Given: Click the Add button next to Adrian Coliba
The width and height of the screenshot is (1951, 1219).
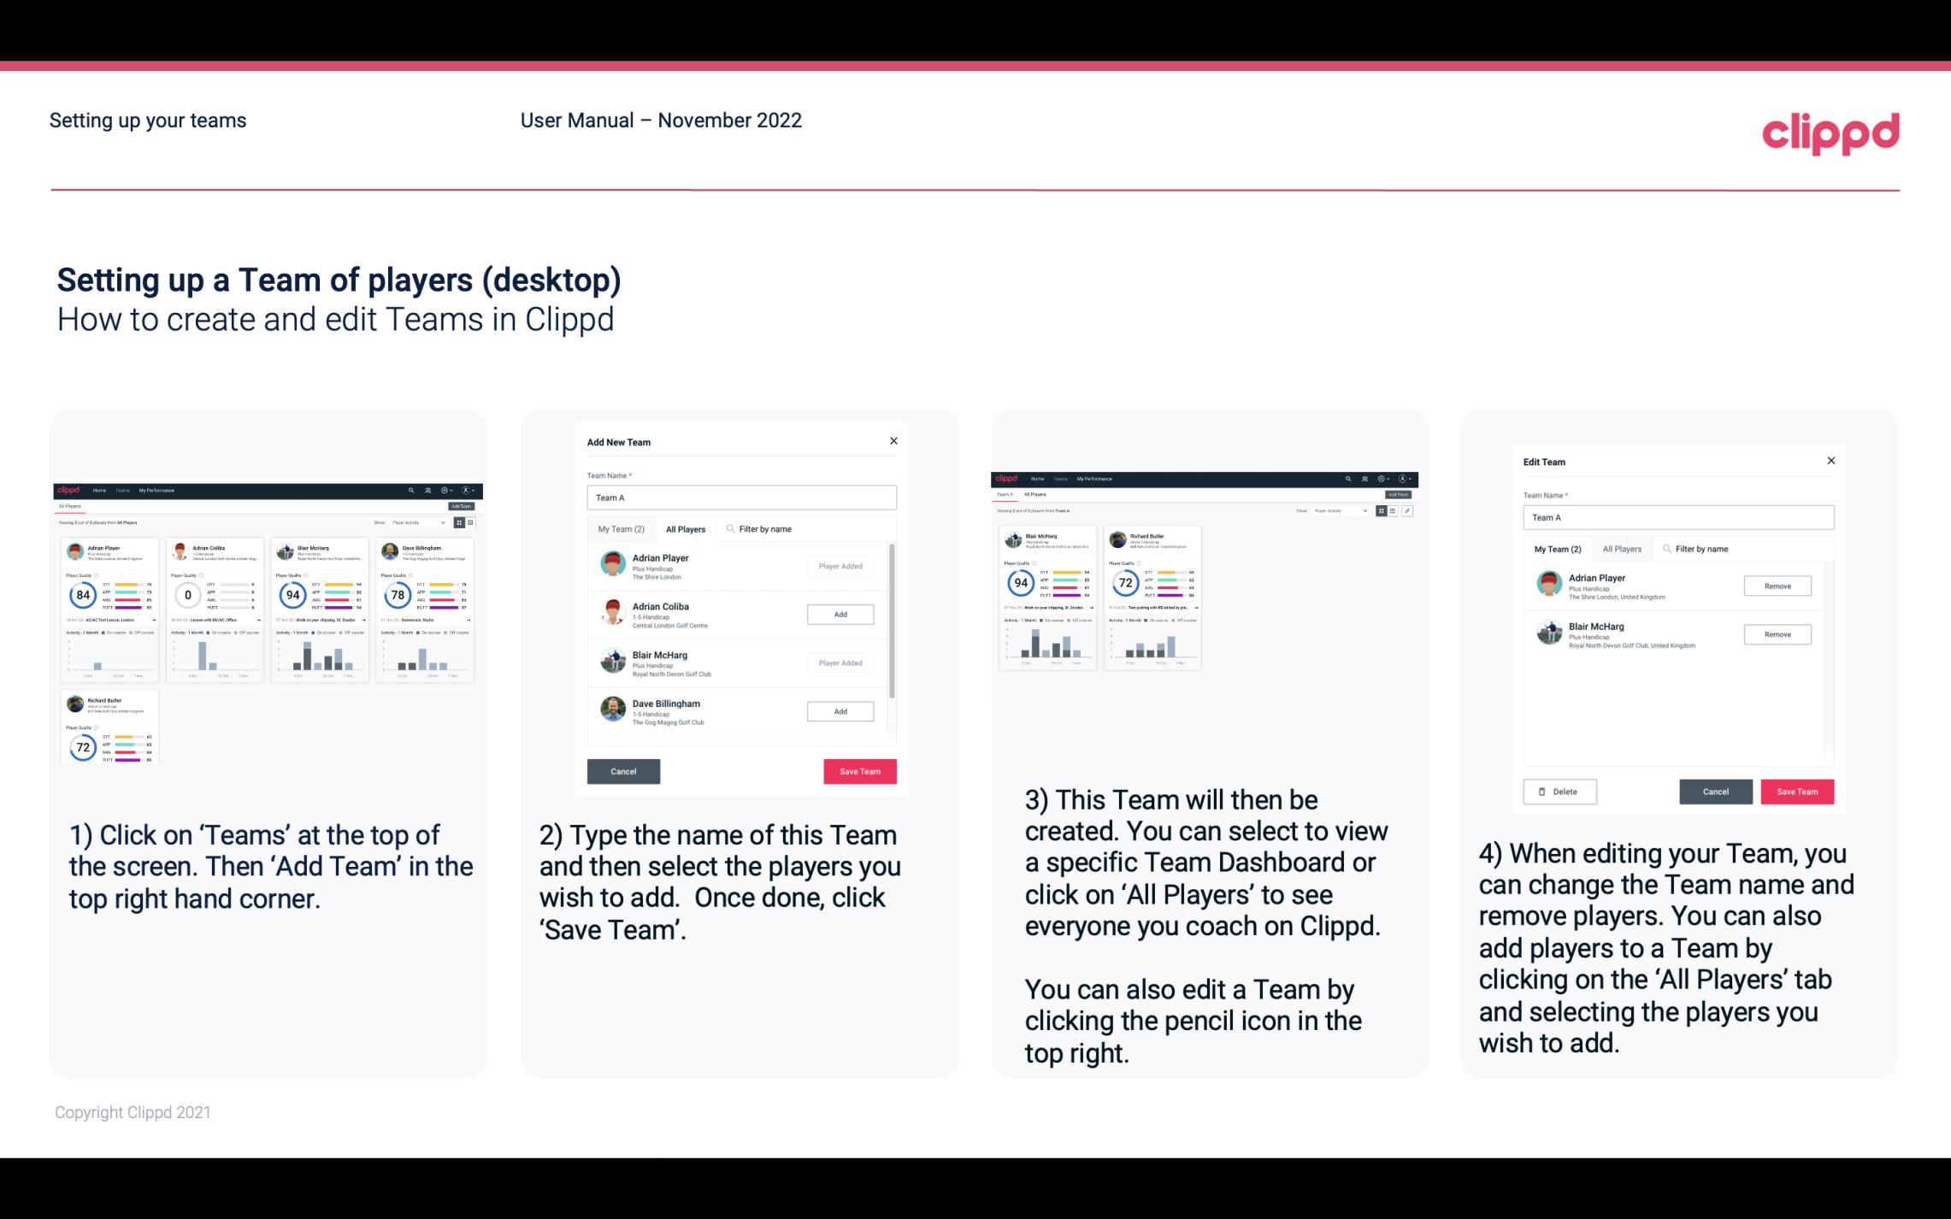Looking at the screenshot, I should click(839, 614).
